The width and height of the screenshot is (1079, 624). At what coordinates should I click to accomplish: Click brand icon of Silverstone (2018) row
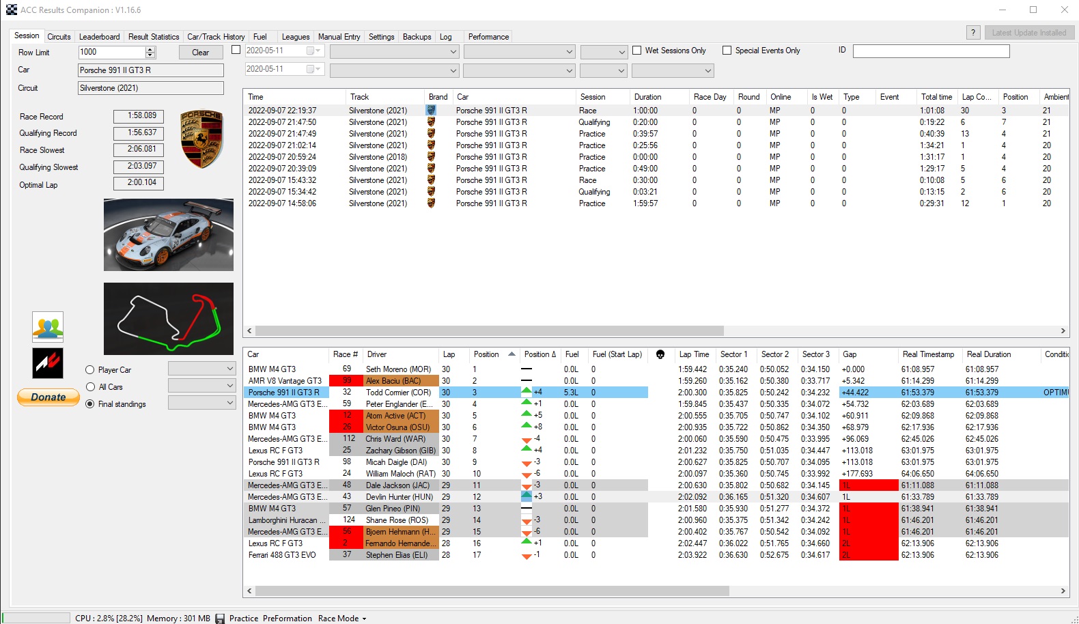click(431, 156)
